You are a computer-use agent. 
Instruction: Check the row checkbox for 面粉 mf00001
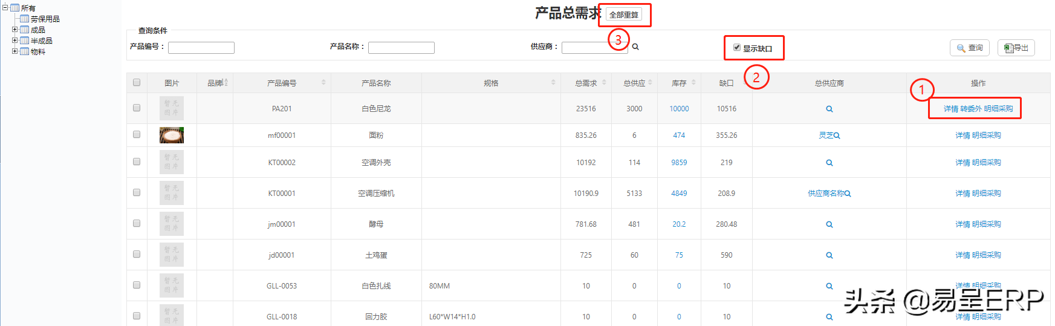[137, 134]
